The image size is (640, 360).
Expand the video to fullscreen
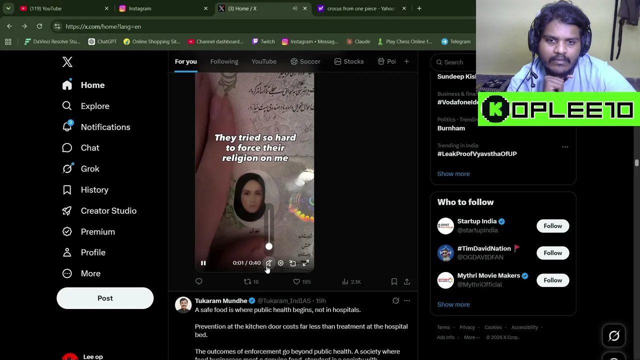pos(305,263)
